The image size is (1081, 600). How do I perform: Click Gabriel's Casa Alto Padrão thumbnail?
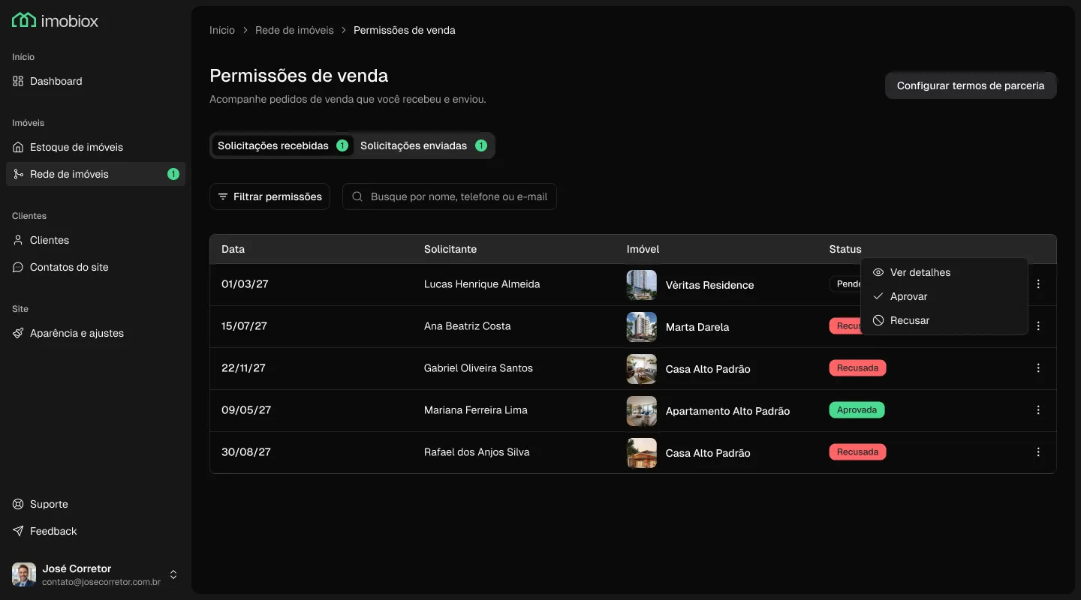tap(642, 369)
